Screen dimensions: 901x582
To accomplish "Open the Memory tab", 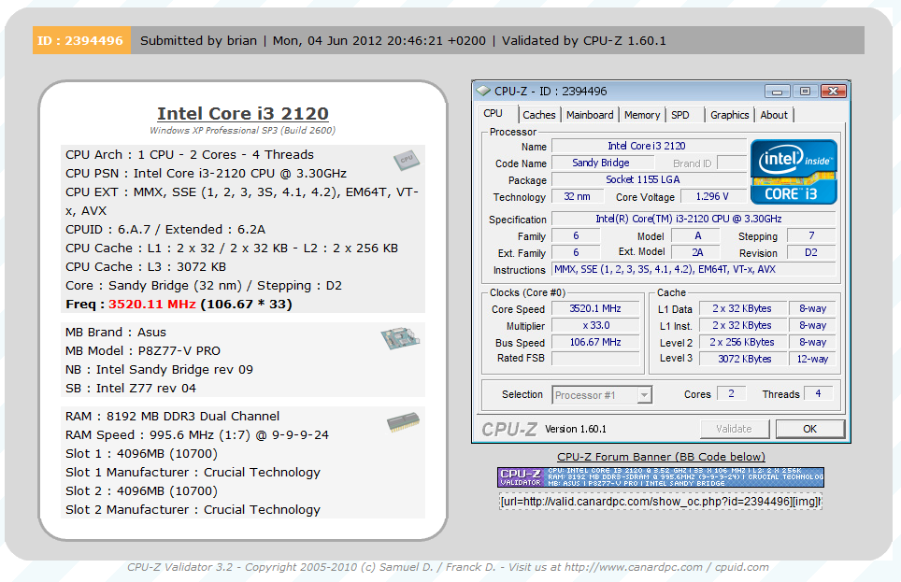I will 642,115.
